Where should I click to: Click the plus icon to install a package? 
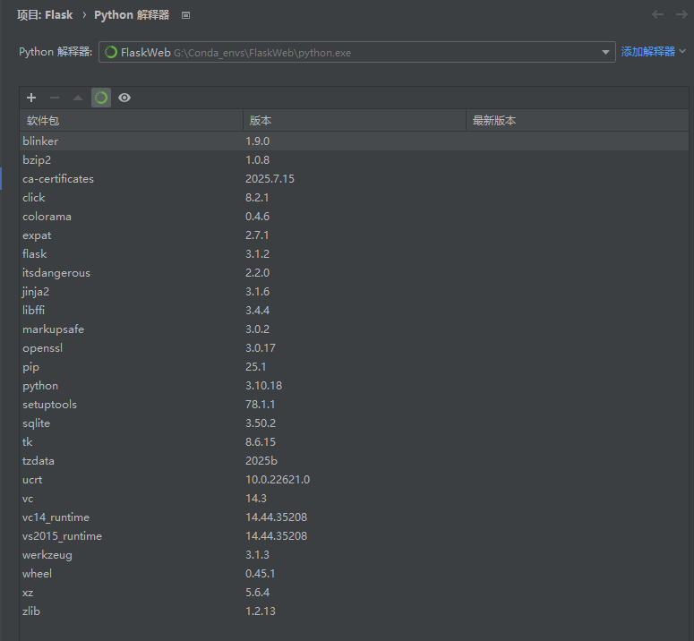coord(31,98)
